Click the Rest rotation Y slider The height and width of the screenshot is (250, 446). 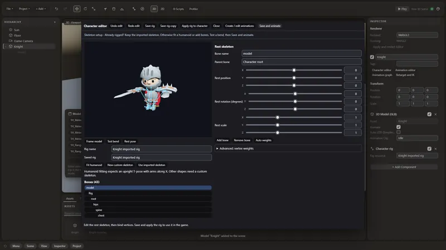tap(295, 101)
